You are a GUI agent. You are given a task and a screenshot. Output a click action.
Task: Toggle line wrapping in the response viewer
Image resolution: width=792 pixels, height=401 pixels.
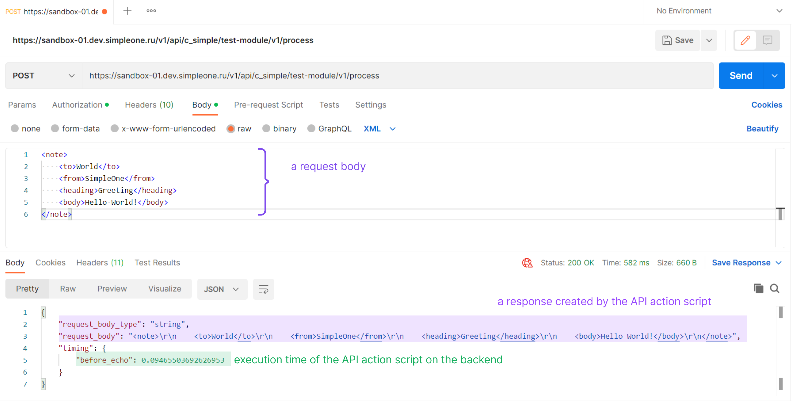(x=263, y=289)
